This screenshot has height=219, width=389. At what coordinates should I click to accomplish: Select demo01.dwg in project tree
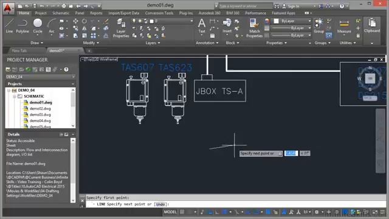[41, 103]
